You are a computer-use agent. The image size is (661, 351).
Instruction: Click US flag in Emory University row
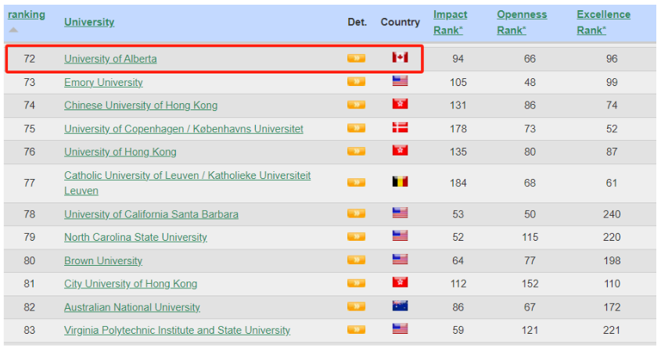[400, 81]
